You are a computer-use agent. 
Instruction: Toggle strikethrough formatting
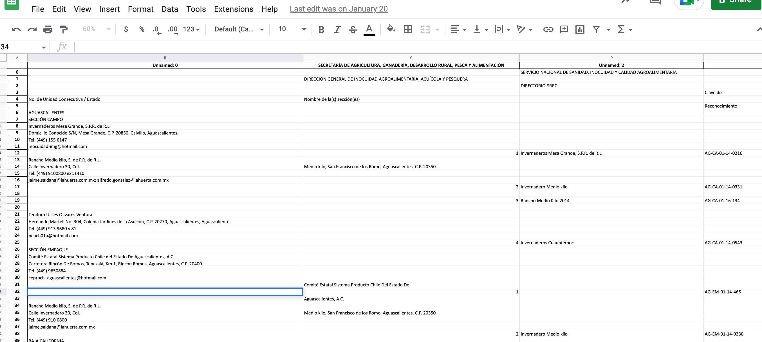pos(353,29)
